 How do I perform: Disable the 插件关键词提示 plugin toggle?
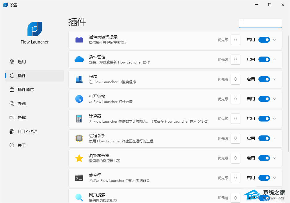coord(264,40)
